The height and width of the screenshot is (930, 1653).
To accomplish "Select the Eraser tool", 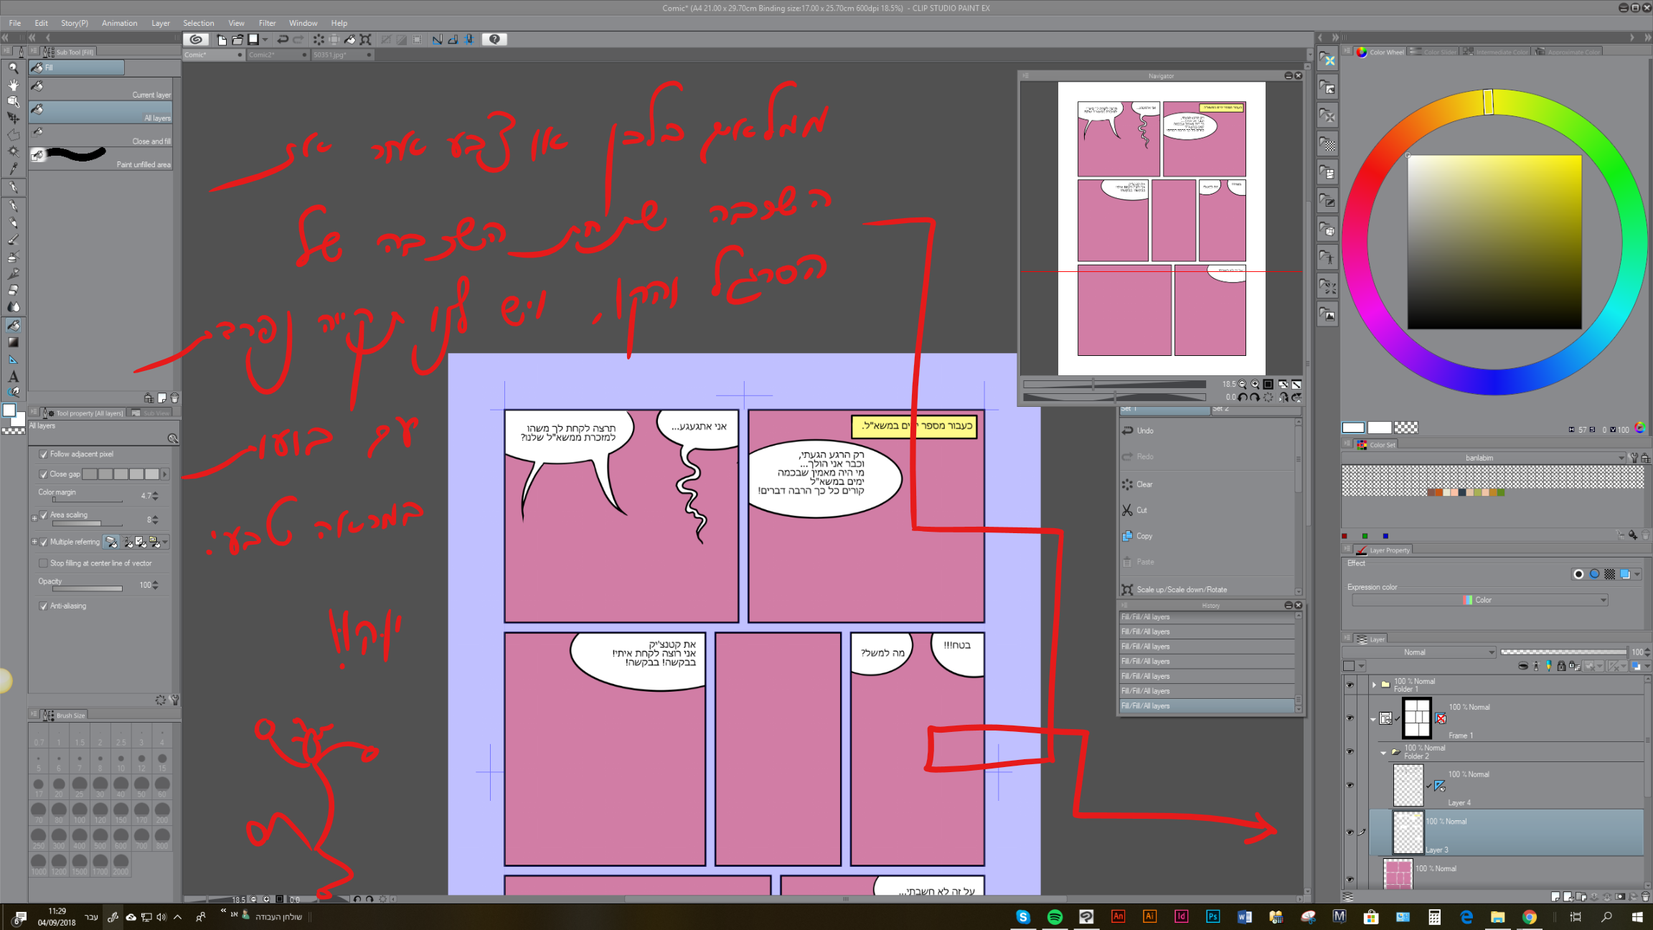I will click(x=13, y=290).
